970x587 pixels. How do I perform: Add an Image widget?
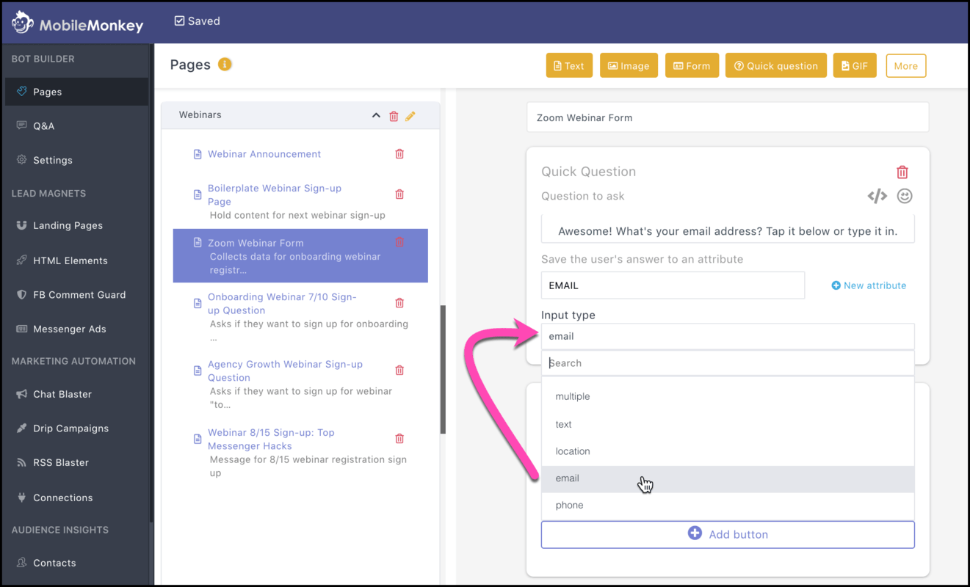pos(629,65)
